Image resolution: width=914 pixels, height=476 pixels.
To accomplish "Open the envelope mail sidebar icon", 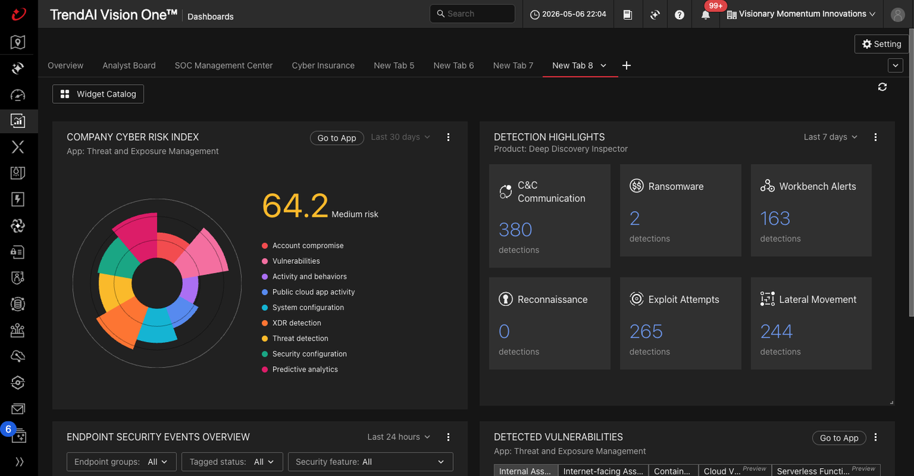I will pyautogui.click(x=18, y=409).
